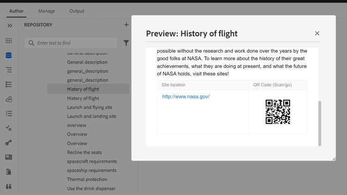Open the Map view tree icon
Image resolution: width=347 pixels, height=195 pixels.
9,70
